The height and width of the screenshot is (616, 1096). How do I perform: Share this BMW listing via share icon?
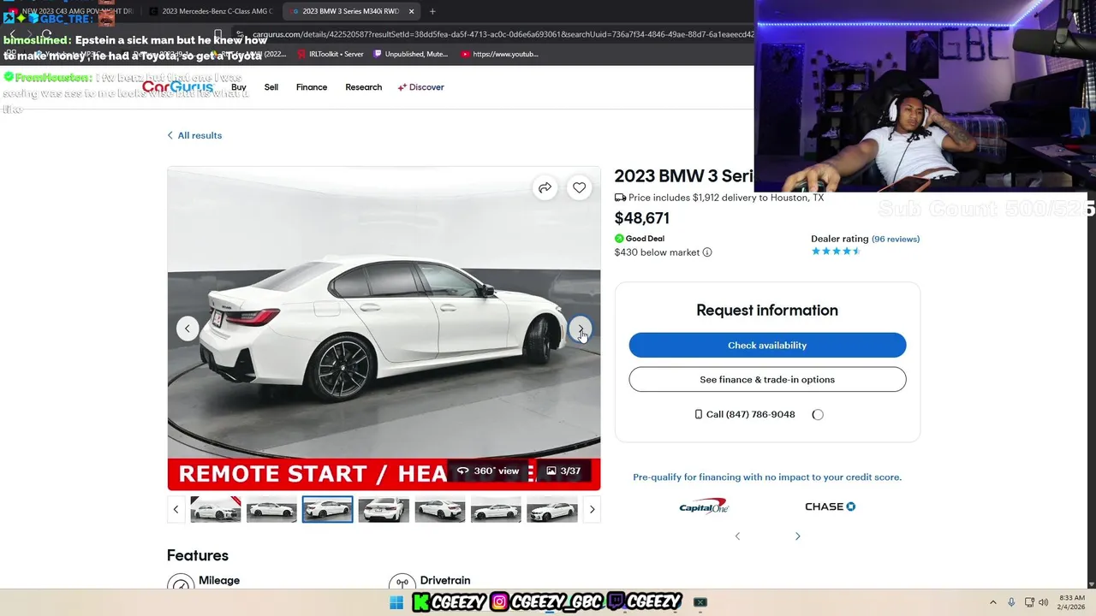[x=545, y=188]
